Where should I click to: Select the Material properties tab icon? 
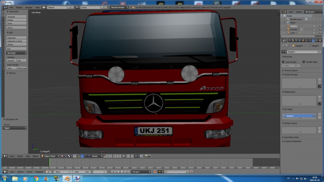click(317, 40)
